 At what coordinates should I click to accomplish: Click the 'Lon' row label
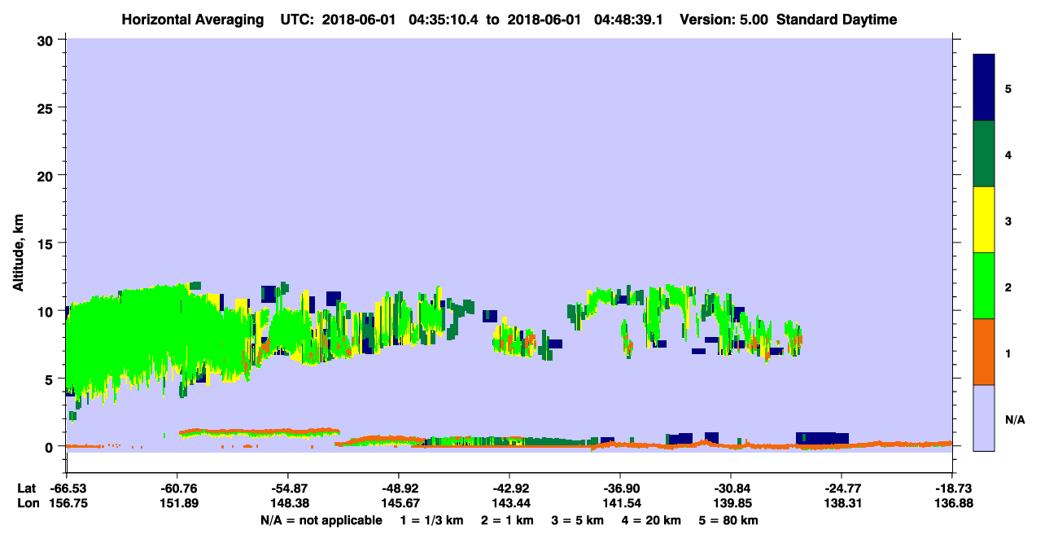(x=28, y=504)
